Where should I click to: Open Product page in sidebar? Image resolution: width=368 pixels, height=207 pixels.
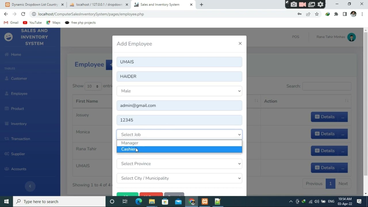(14, 109)
